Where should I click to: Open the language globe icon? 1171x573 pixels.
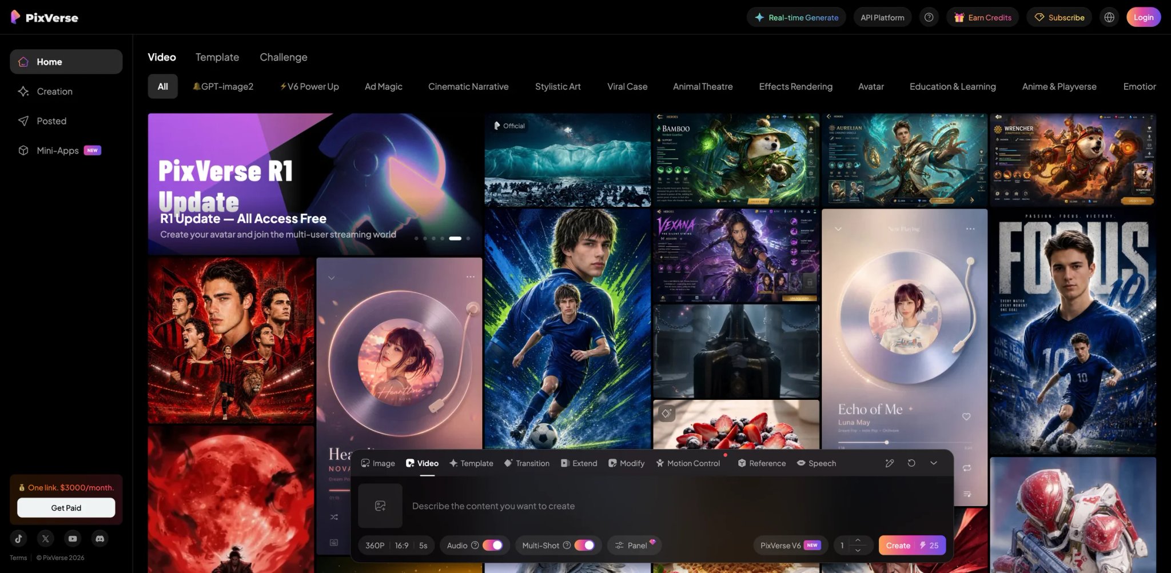[x=1109, y=17]
